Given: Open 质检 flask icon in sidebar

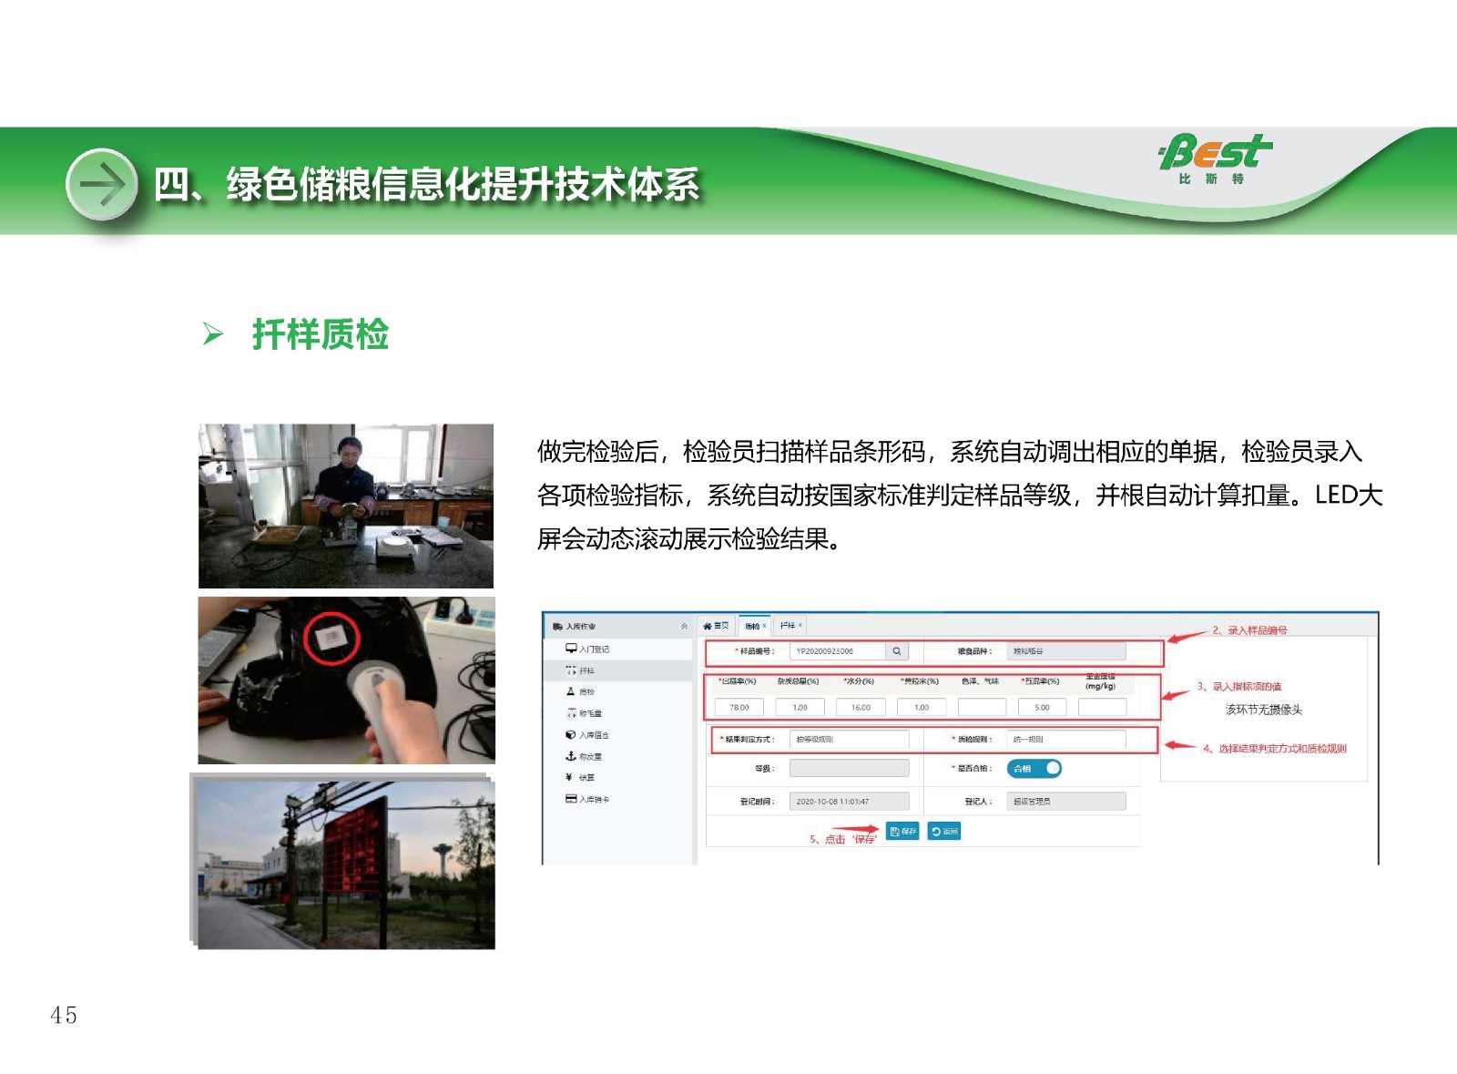Looking at the screenshot, I should (x=571, y=692).
